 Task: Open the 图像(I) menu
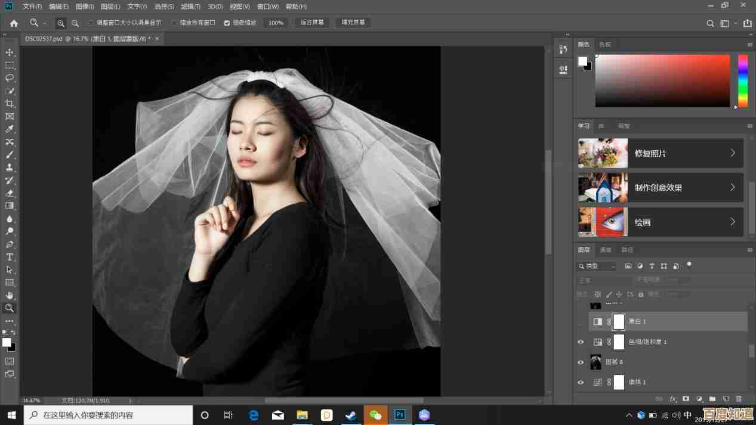pyautogui.click(x=85, y=7)
